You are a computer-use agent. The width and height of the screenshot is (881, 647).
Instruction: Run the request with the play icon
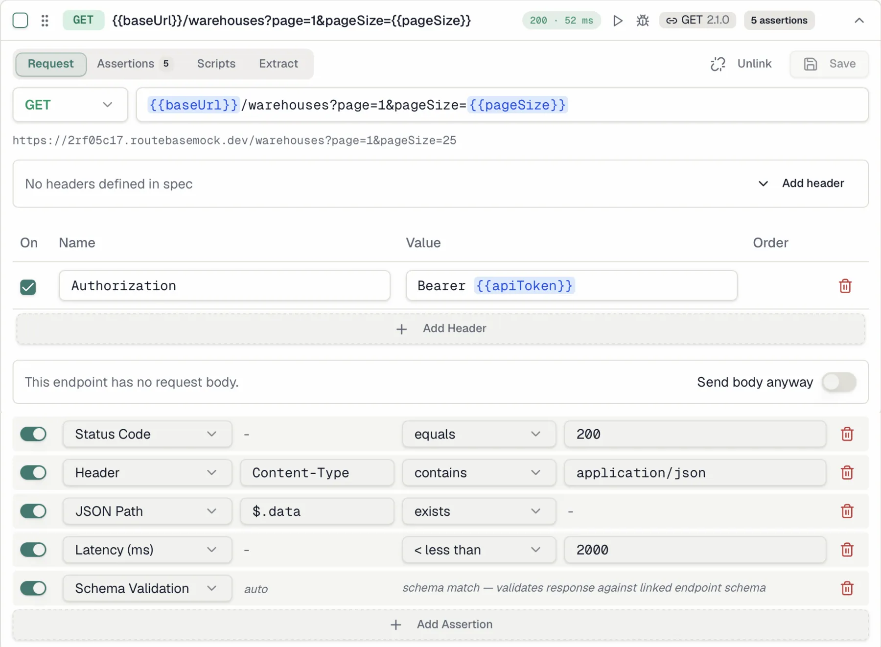pos(618,21)
